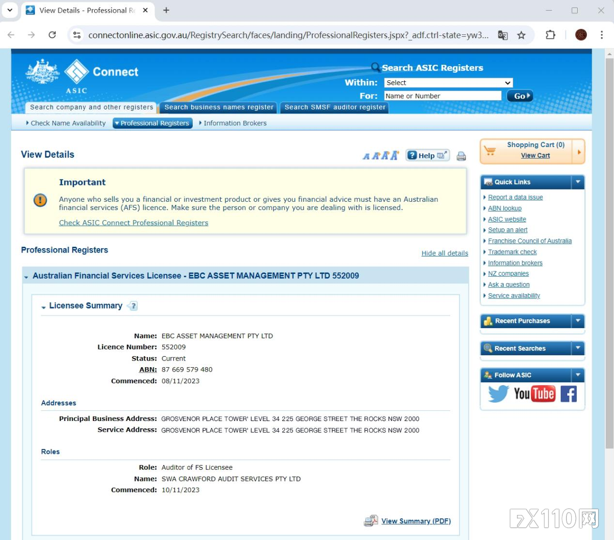Select the largest text size A icon
This screenshot has height=540, width=614.
point(395,155)
